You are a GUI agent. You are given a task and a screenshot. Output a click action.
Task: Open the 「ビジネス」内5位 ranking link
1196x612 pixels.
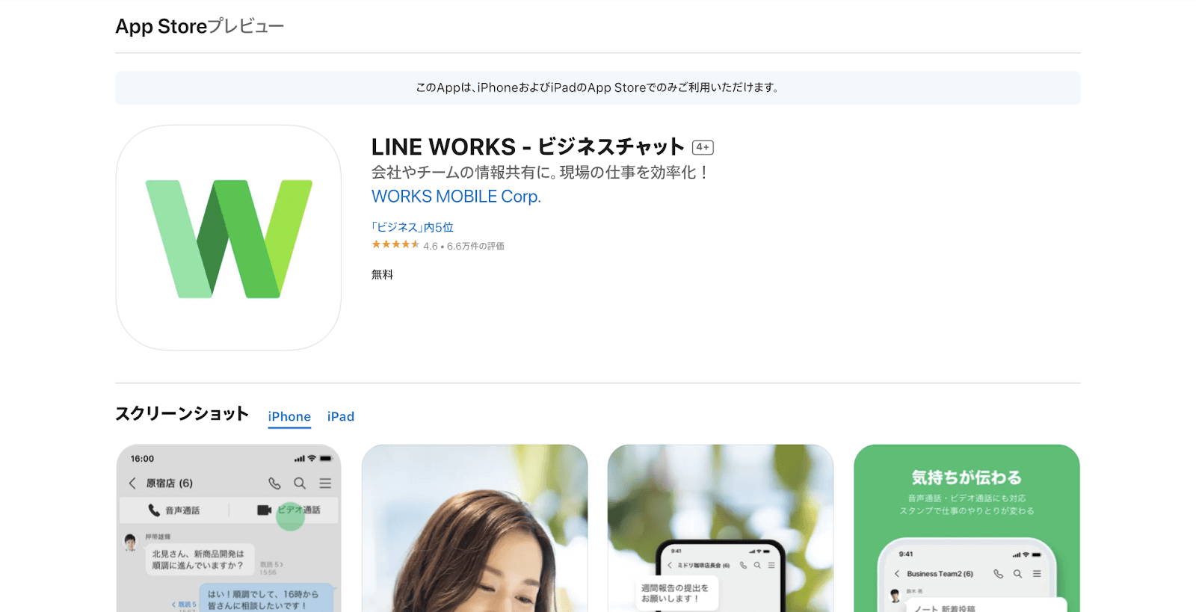(413, 227)
